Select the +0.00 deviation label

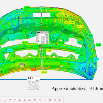tap(27, 8)
